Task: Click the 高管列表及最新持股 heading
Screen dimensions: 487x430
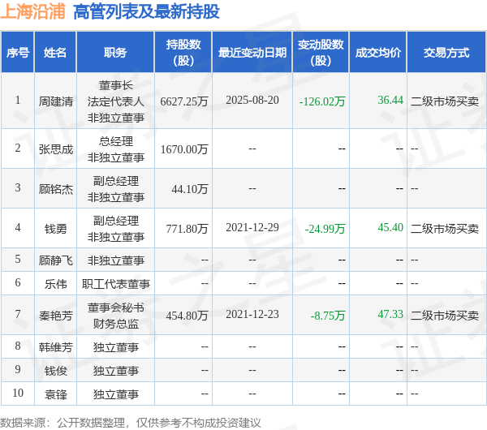Action: point(146,12)
